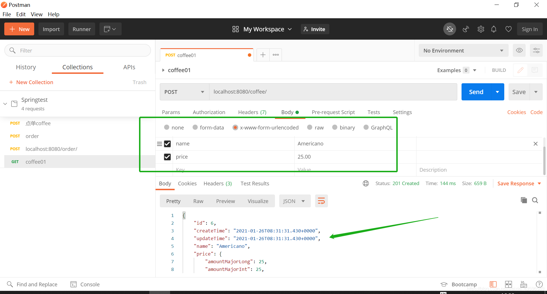
Task: Select the none body type radio
Action: [167, 127]
